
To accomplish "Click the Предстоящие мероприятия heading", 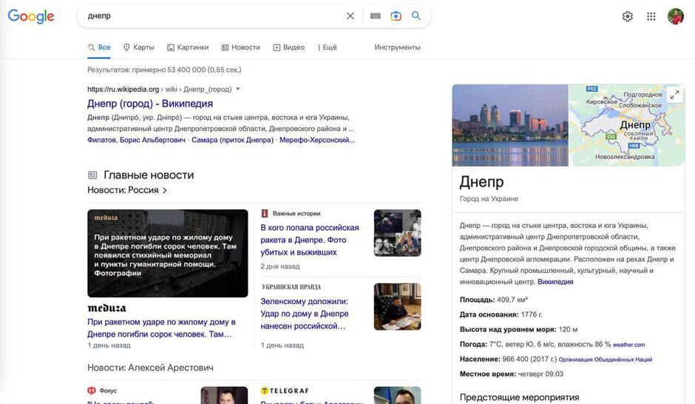I will click(x=520, y=397).
